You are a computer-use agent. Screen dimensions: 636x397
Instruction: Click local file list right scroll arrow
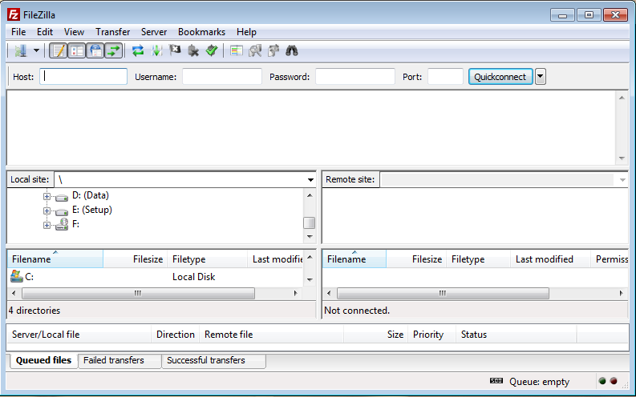[296, 294]
